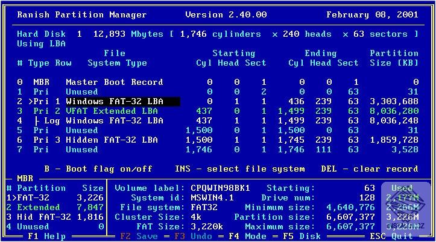Click the 'B - Boot flag on/off' hint
This screenshot has width=436, height=242.
(98, 169)
